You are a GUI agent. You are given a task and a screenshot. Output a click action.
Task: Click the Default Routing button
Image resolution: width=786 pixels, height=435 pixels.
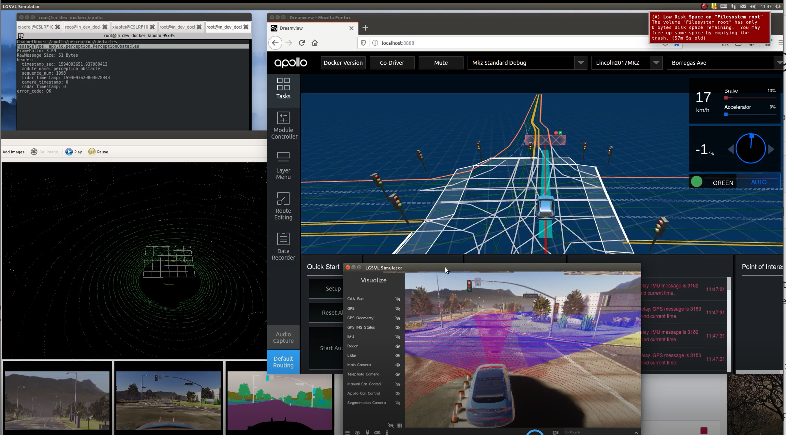[x=283, y=362]
